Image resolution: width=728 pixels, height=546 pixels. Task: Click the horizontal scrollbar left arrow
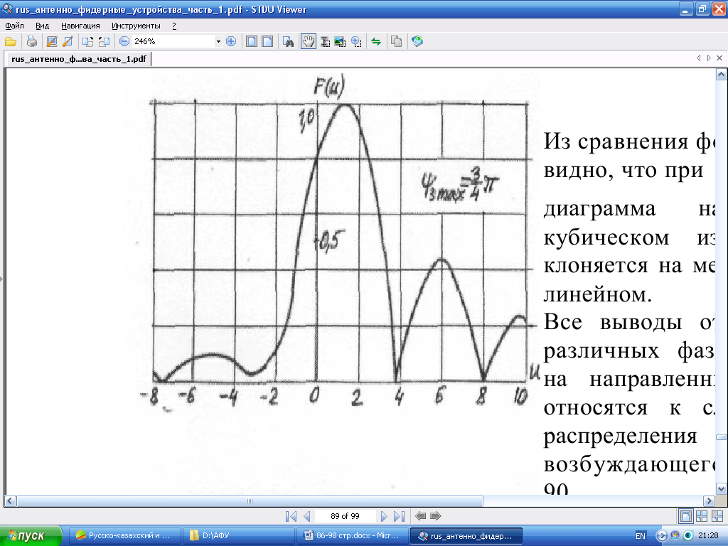click(x=10, y=501)
